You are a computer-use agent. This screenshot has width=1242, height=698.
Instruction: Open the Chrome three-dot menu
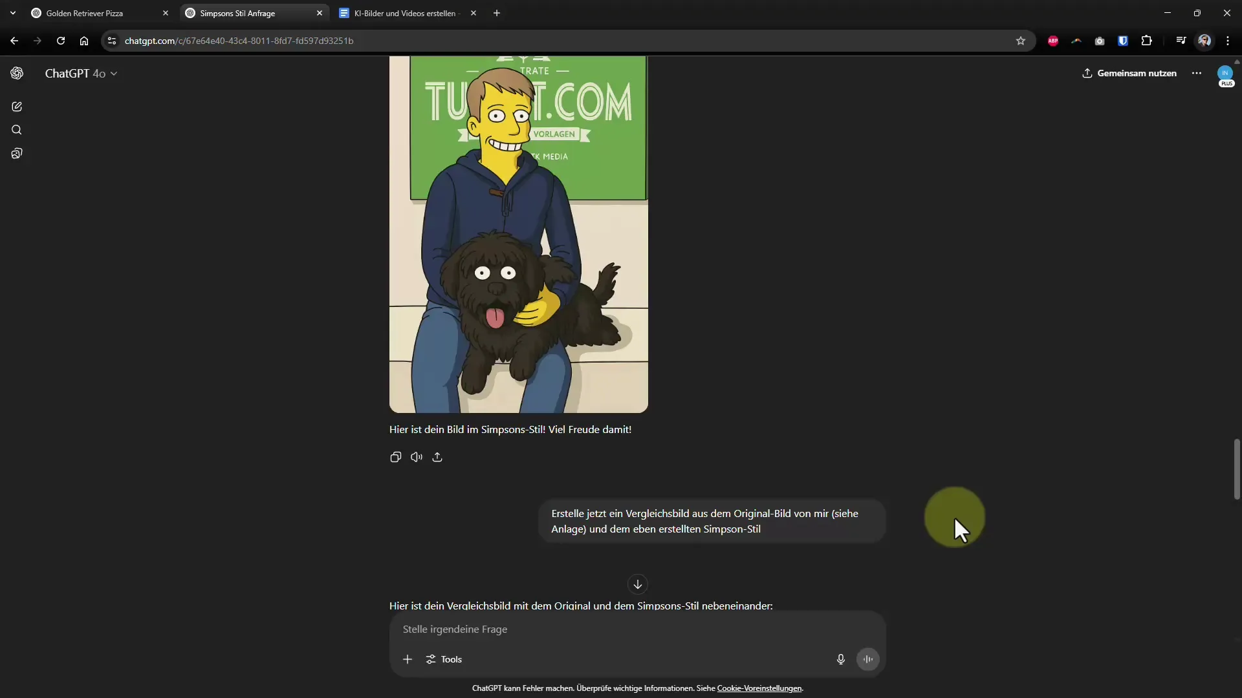[x=1228, y=41]
